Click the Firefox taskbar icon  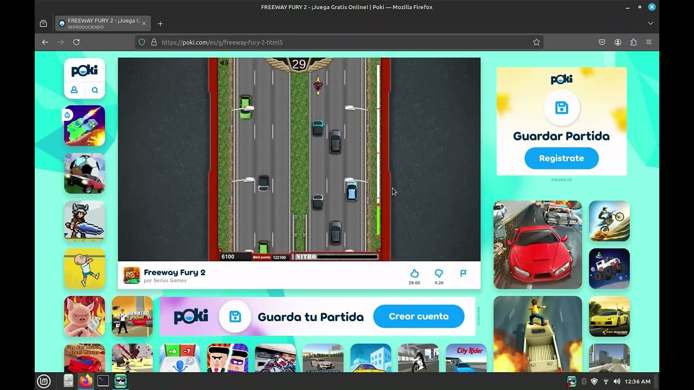pos(86,381)
